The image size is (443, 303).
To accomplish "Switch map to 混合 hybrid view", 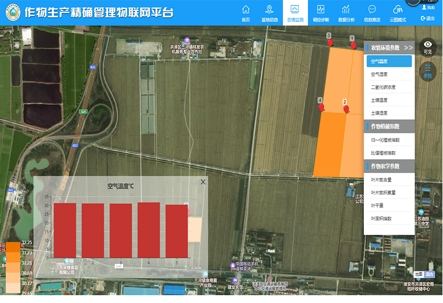I will pyautogui.click(x=430, y=274).
